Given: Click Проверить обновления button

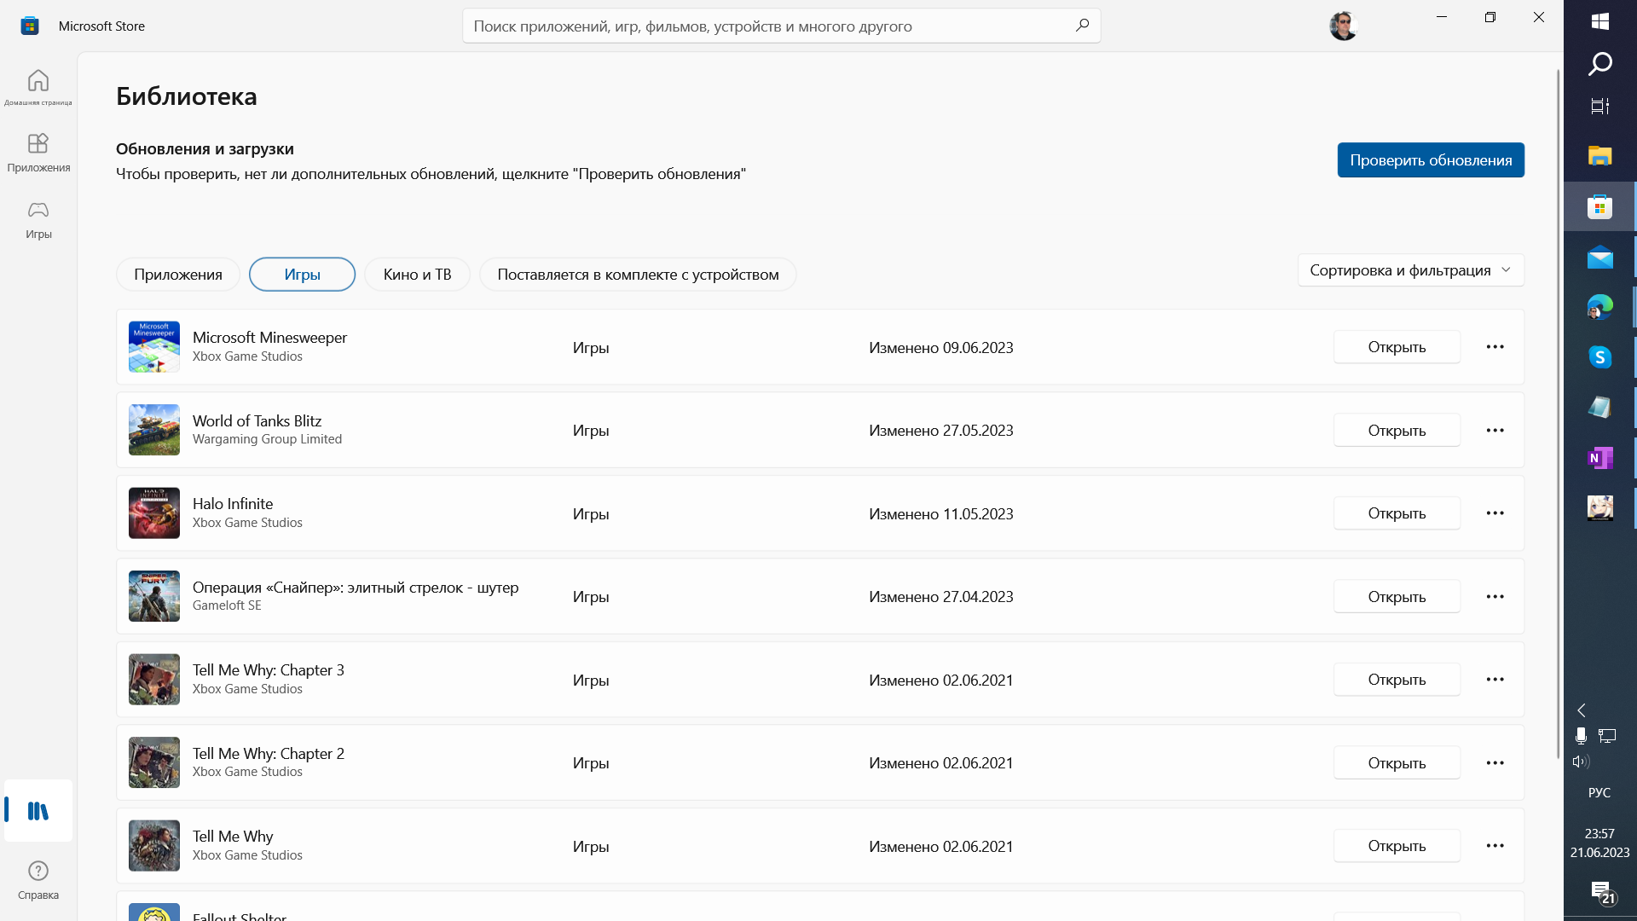Looking at the screenshot, I should click(1431, 160).
